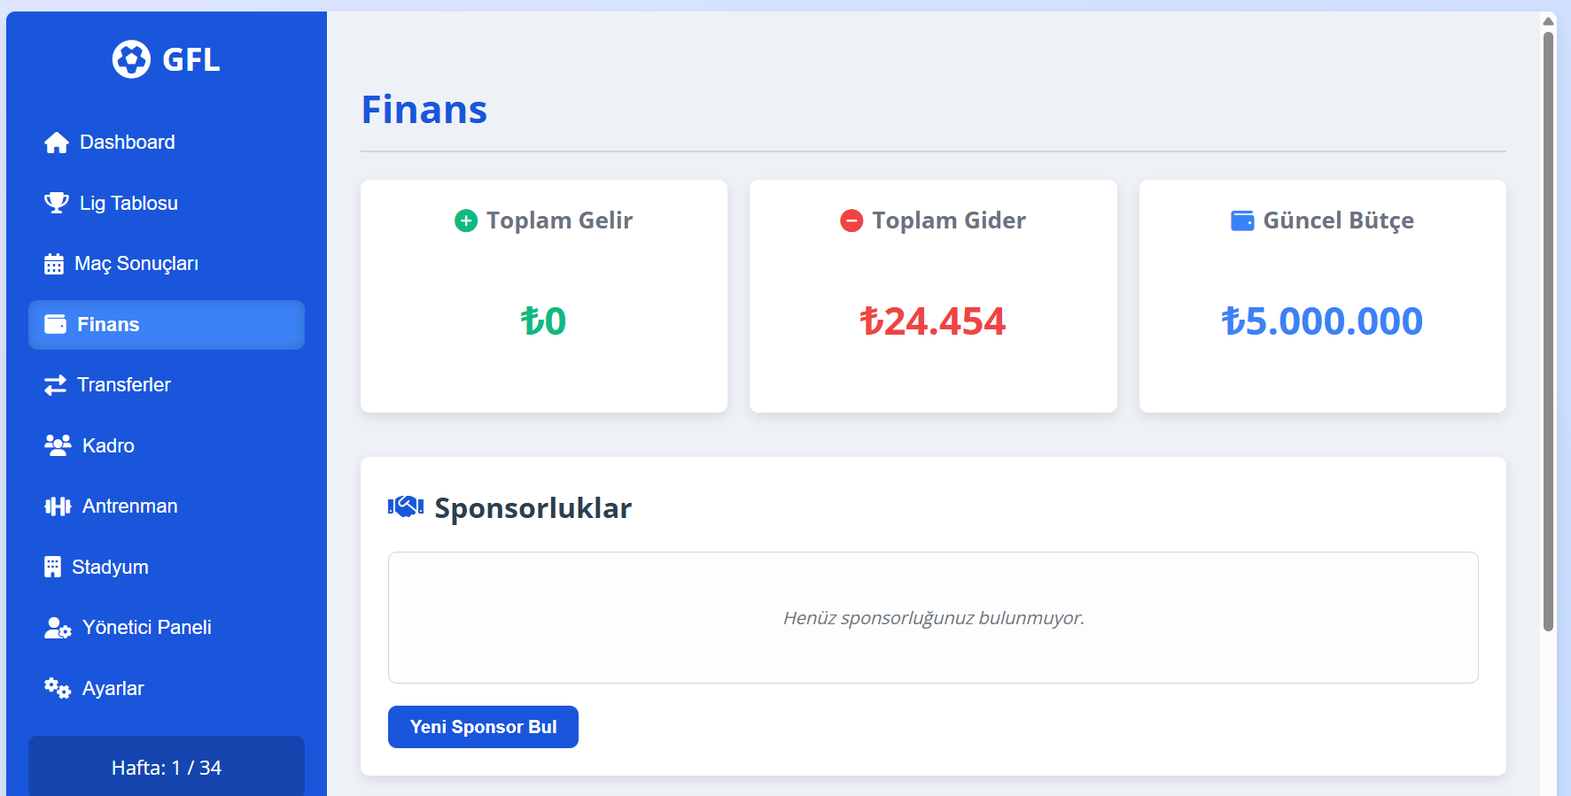Click the Stadyum building icon

53,567
